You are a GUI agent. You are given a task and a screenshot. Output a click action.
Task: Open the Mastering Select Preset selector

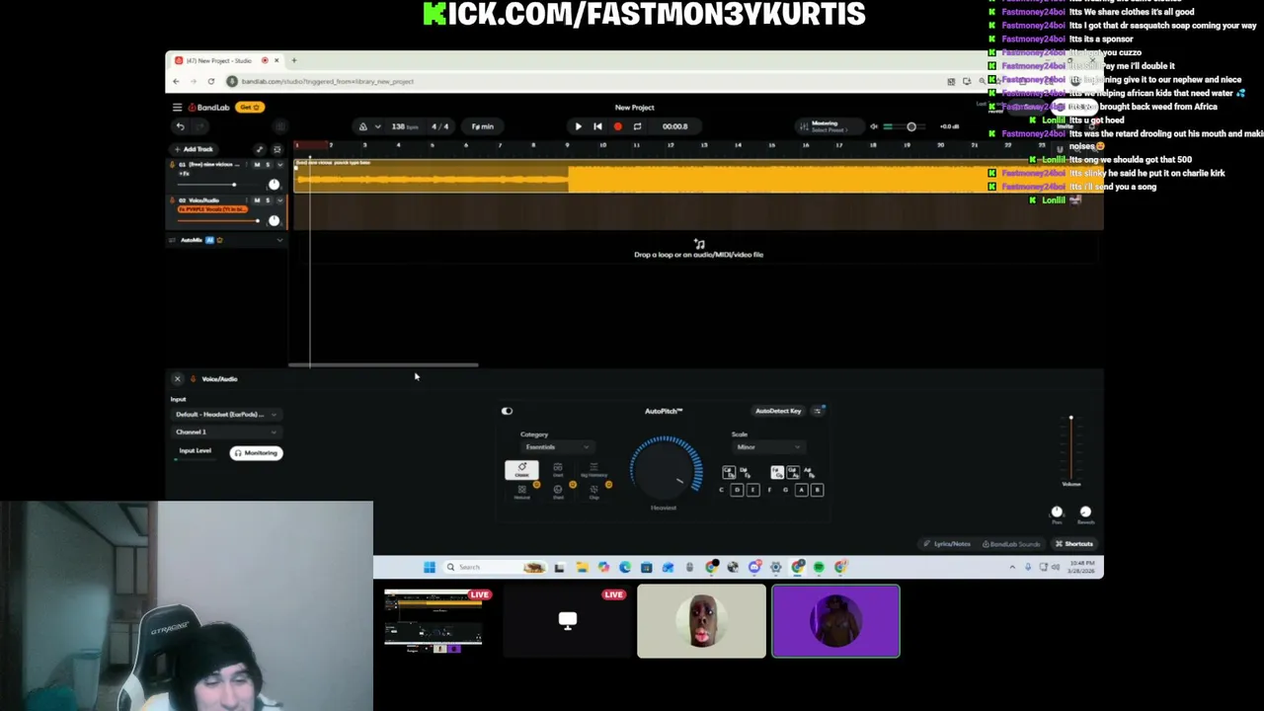[x=828, y=126]
